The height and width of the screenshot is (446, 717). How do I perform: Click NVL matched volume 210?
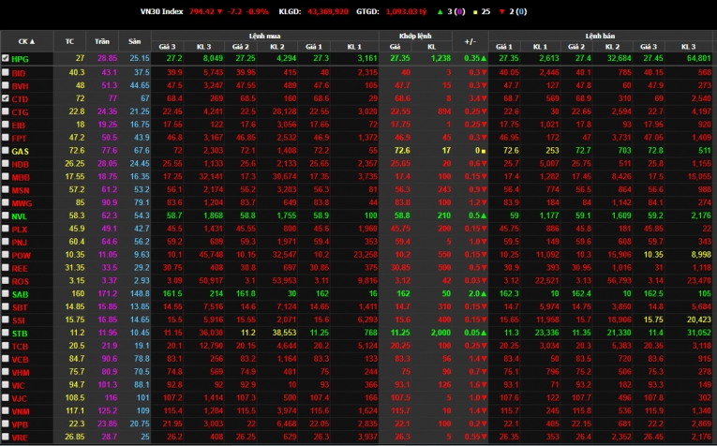(x=443, y=216)
